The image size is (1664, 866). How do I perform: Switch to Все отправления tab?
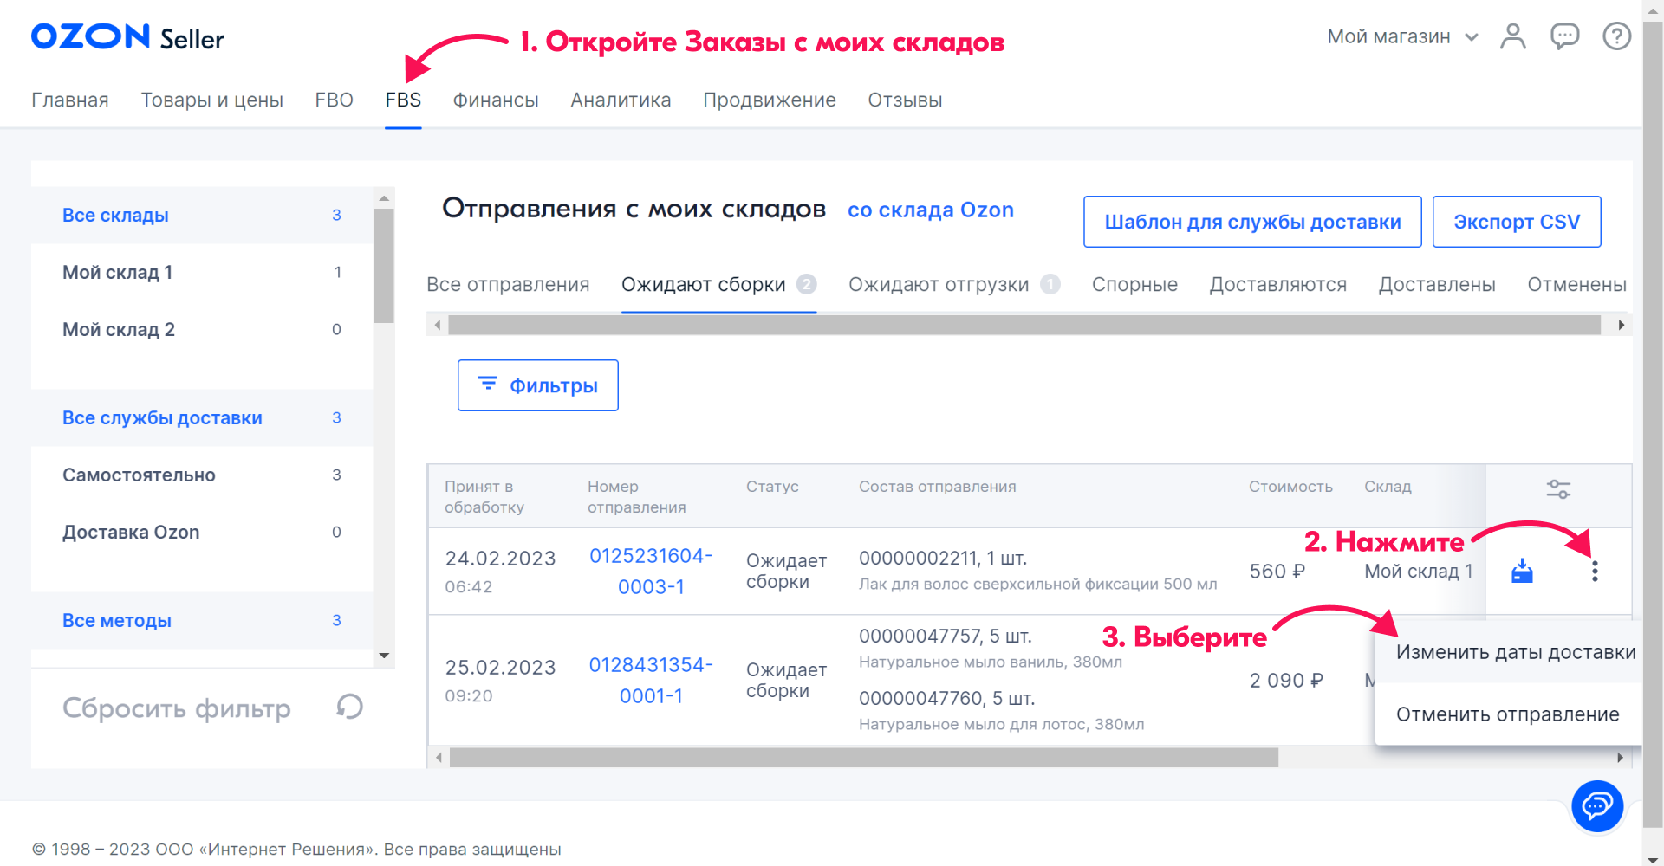tap(508, 285)
